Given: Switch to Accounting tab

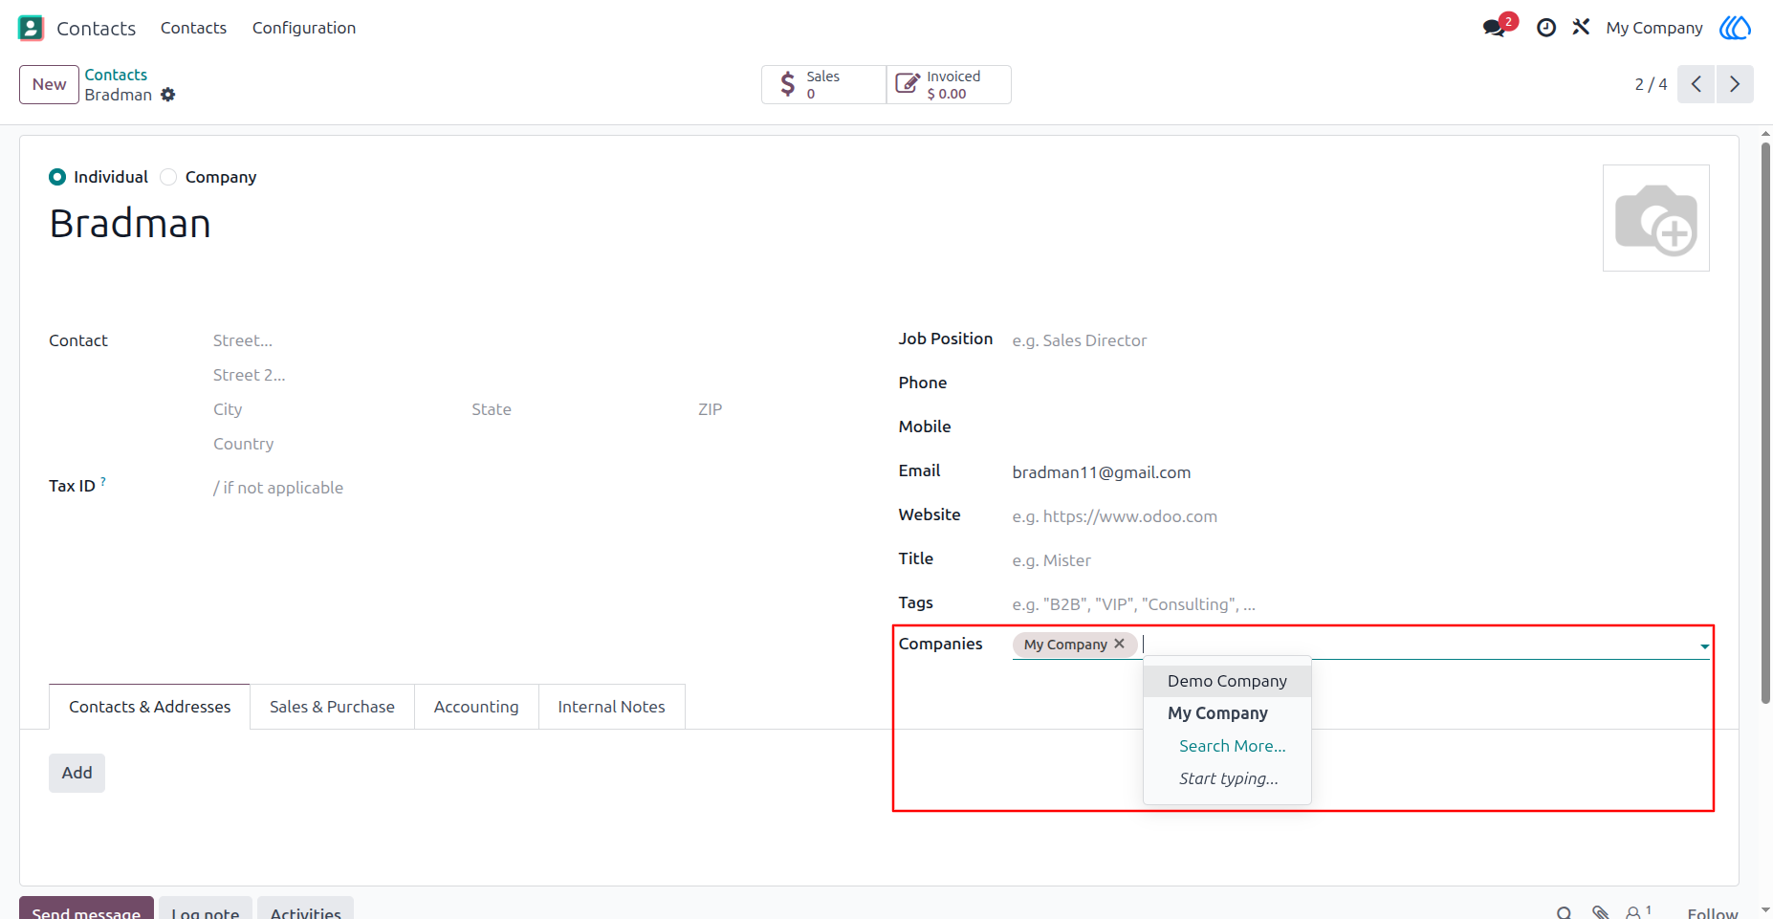Looking at the screenshot, I should pos(476,707).
